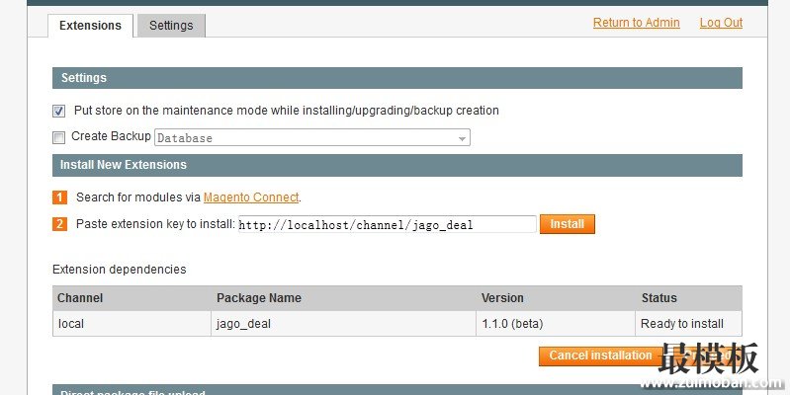This screenshot has height=395, width=790.
Task: Click the Log Out link
Action: (721, 23)
